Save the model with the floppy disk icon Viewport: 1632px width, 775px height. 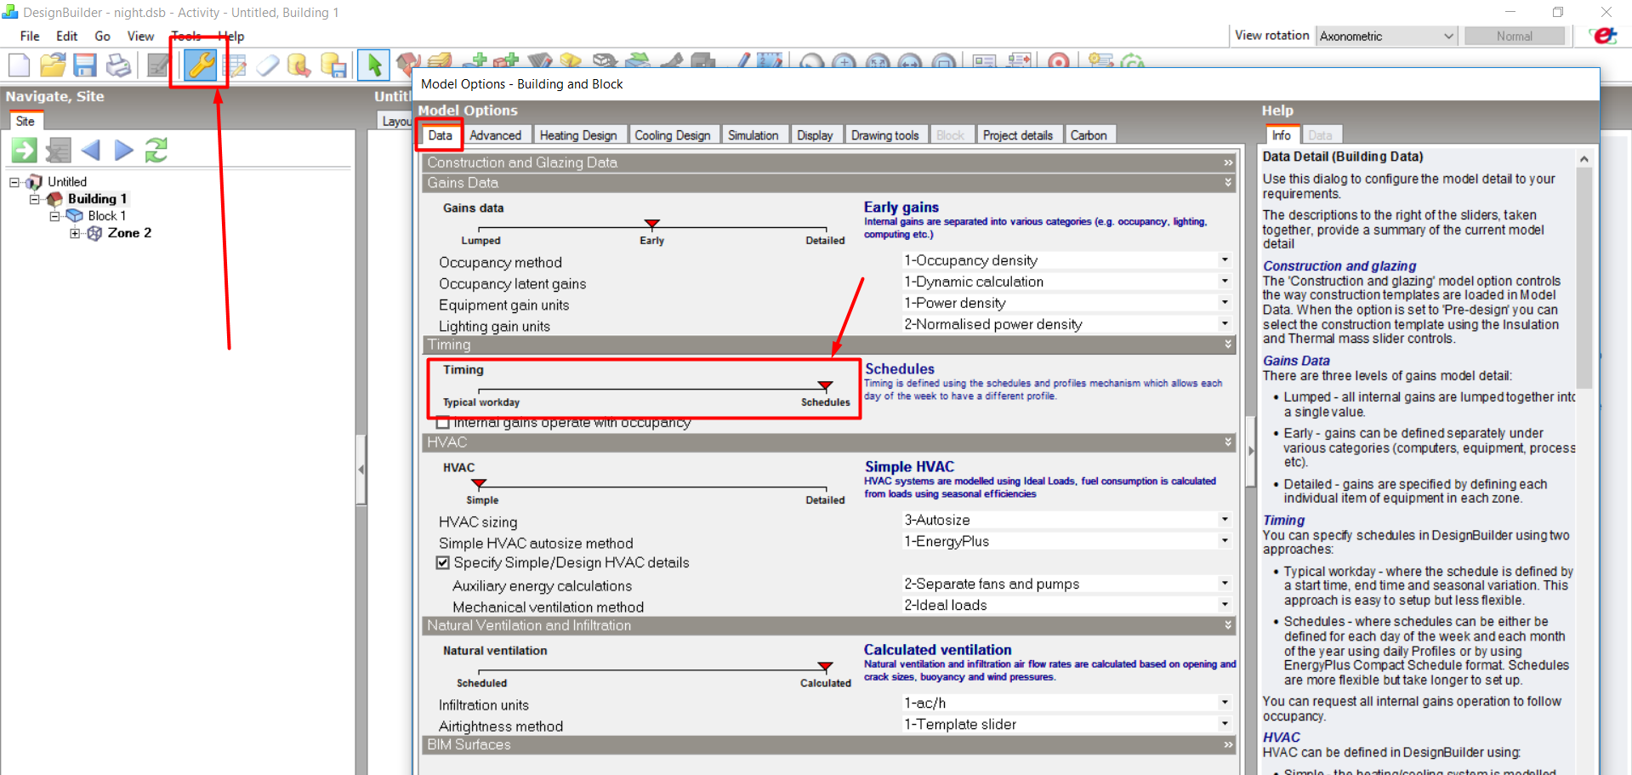(85, 66)
